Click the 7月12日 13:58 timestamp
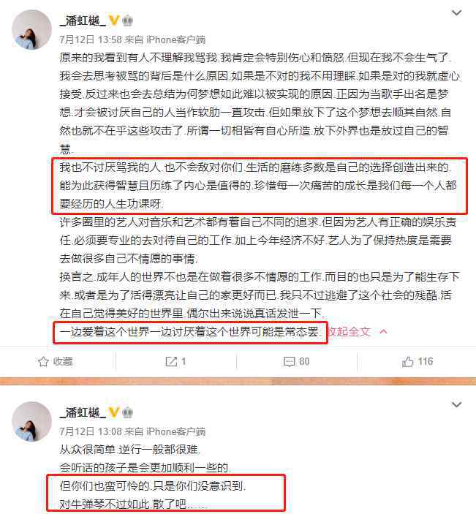 91,39
